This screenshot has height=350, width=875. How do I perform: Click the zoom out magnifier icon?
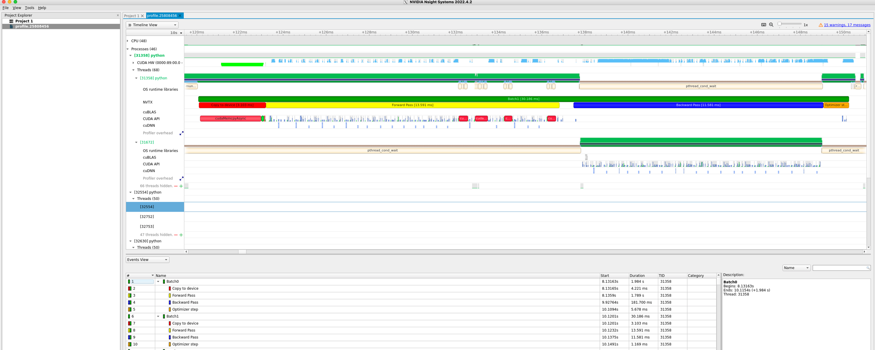click(771, 25)
